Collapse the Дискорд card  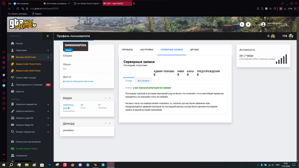(106, 123)
